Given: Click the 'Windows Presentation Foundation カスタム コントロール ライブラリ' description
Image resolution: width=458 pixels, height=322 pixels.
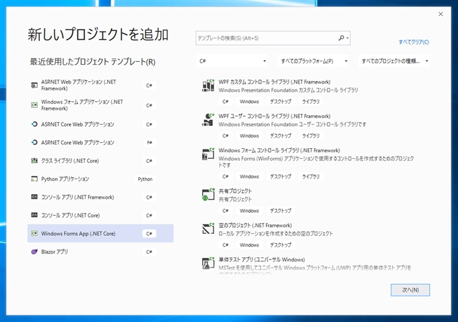Looking at the screenshot, I should pyautogui.click(x=288, y=90).
